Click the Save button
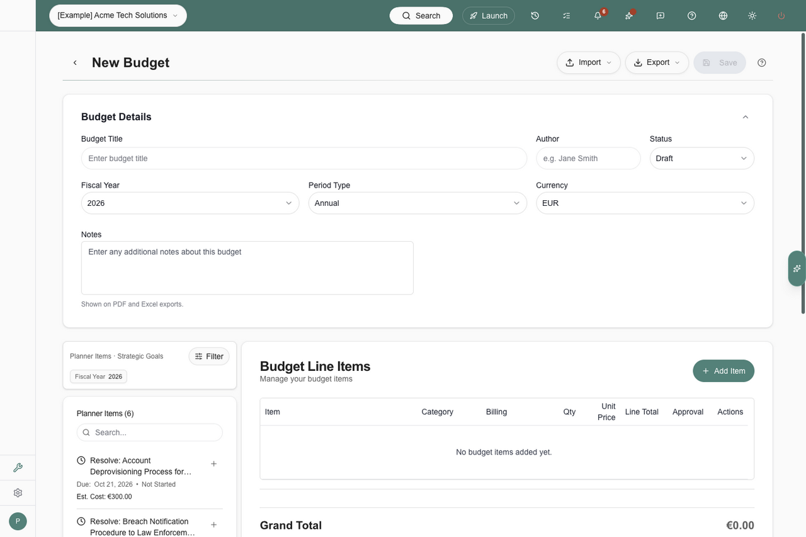Image resolution: width=806 pixels, height=537 pixels. pos(720,63)
